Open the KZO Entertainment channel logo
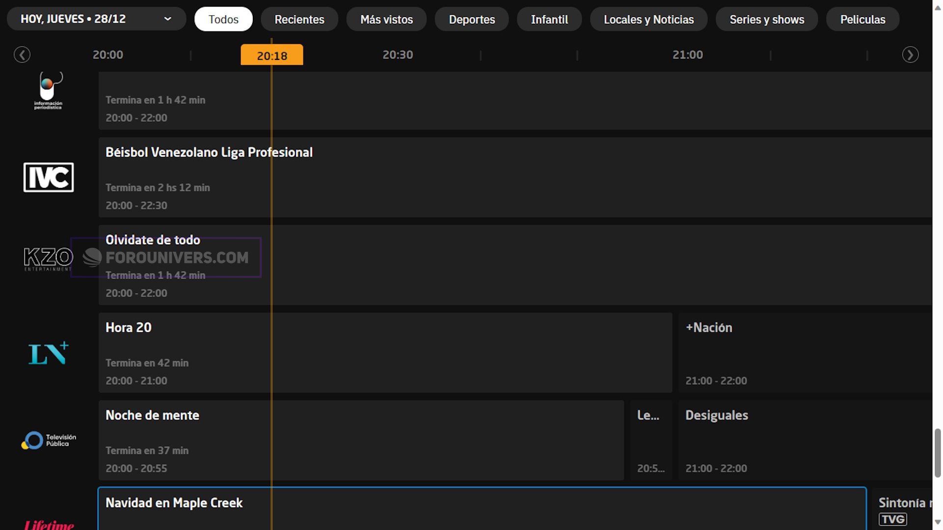Screen dimensions: 943x530 48,259
